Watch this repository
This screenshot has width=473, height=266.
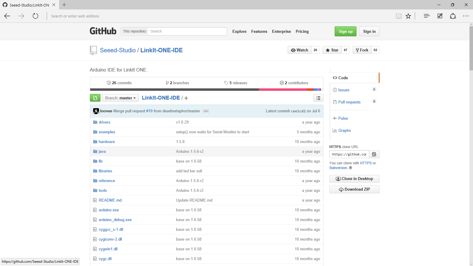(299, 50)
